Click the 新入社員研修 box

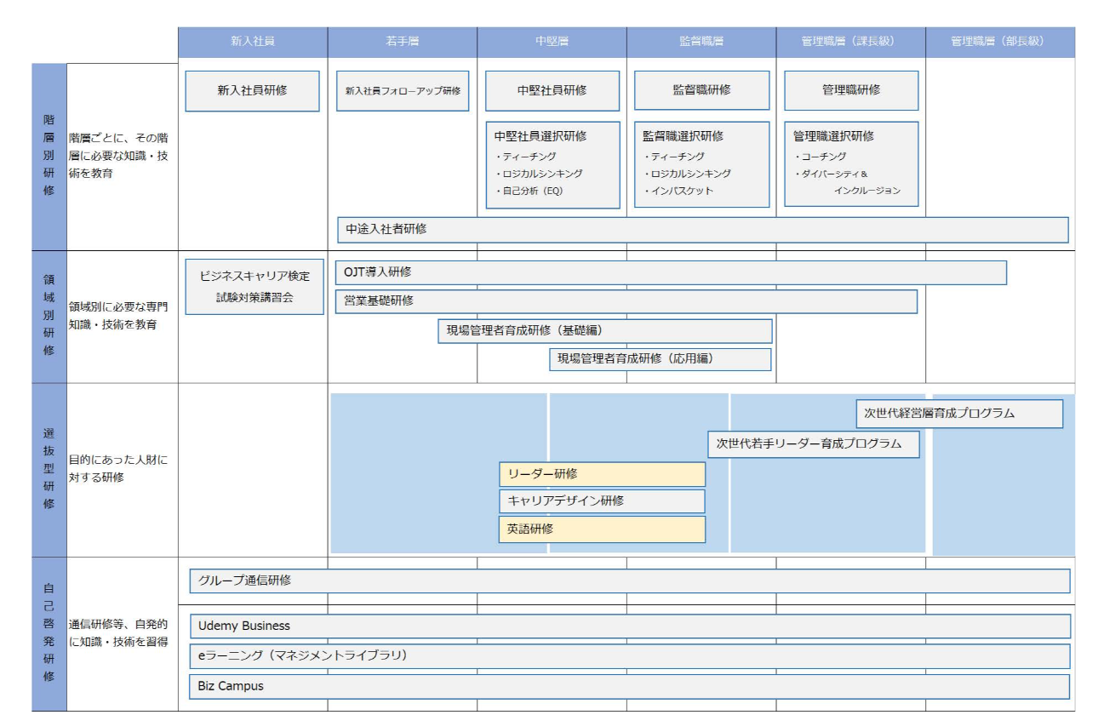click(x=252, y=90)
